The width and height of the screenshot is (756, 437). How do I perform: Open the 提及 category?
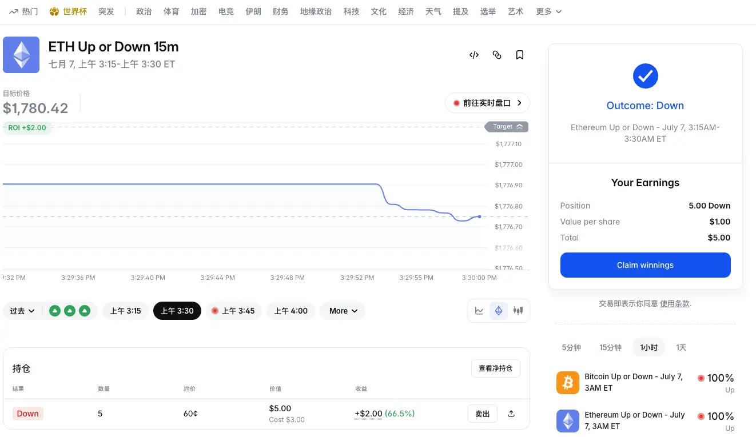(461, 11)
